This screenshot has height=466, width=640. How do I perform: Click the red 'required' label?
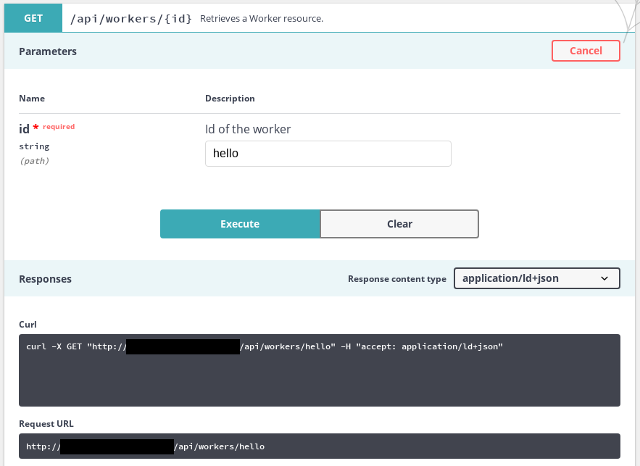tap(59, 127)
